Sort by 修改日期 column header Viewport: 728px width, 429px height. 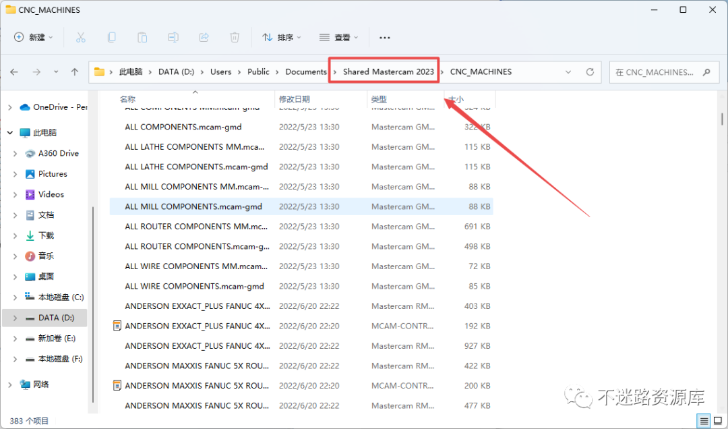pos(295,99)
